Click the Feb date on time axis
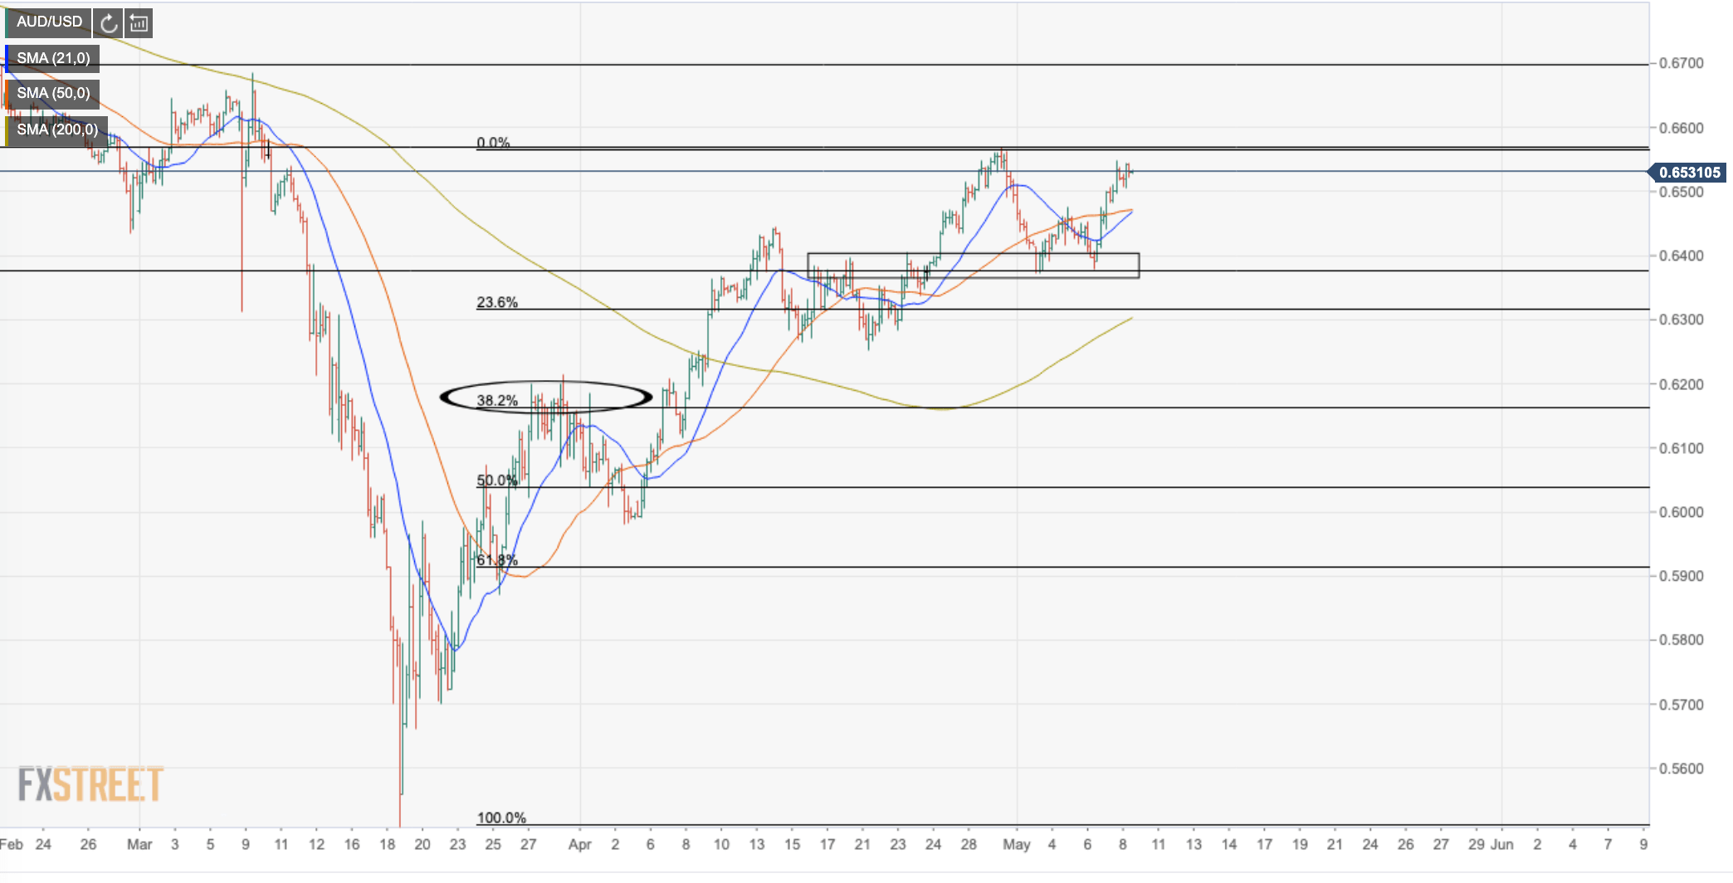 click(12, 845)
